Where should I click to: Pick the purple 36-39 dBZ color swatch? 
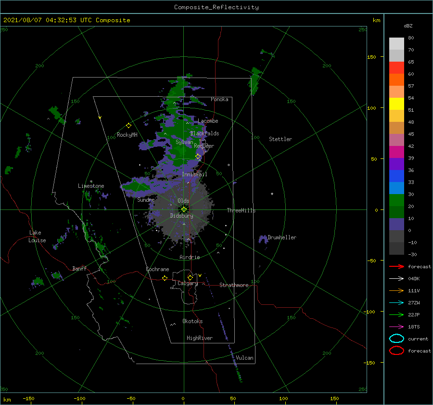tap(396, 164)
